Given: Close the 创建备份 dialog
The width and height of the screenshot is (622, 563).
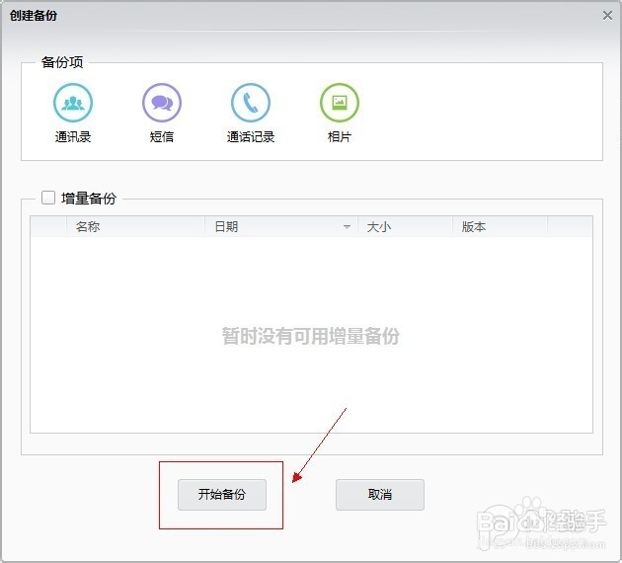Looking at the screenshot, I should coord(607,16).
